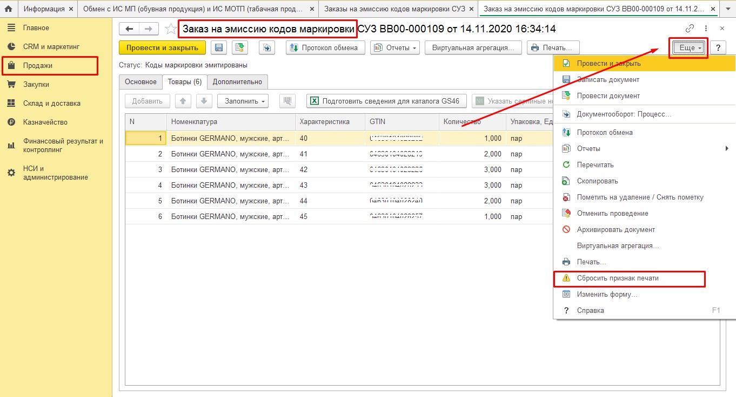This screenshot has height=397, width=736.
Task: Select characteristic cell 45 in row 6
Action: pos(330,216)
